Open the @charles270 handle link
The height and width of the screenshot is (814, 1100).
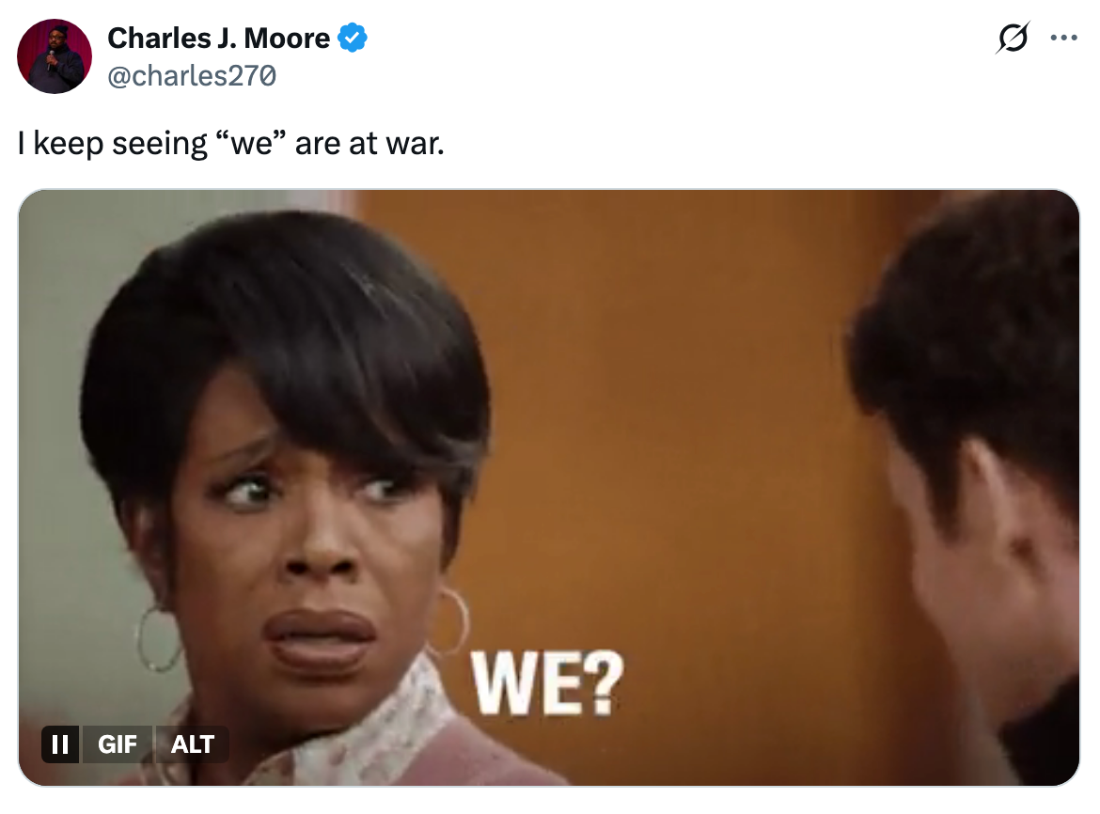pos(192,76)
